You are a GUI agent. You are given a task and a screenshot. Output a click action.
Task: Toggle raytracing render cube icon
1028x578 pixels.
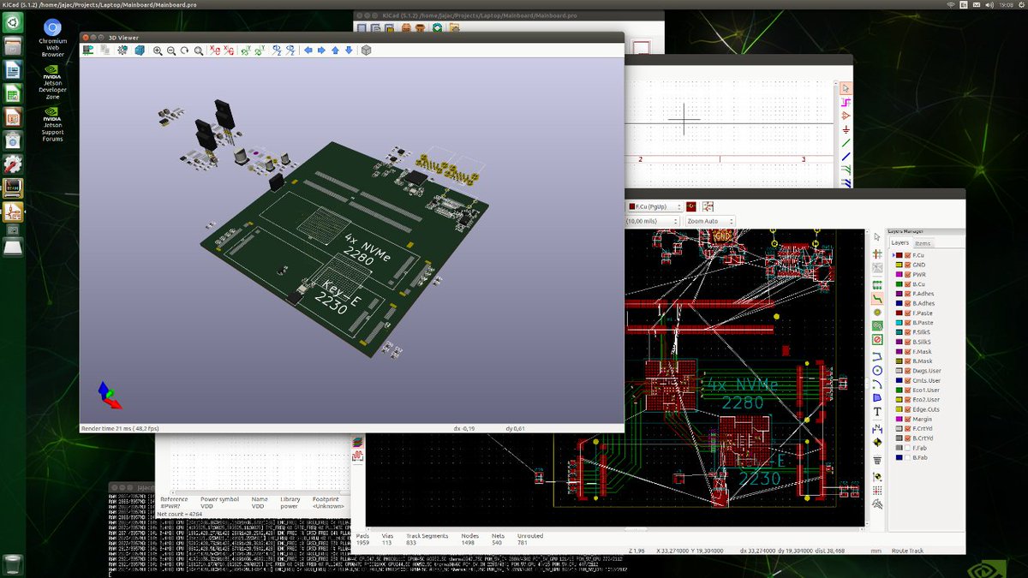139,51
